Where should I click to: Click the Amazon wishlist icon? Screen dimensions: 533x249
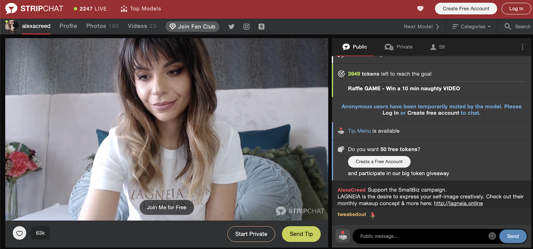point(261,27)
